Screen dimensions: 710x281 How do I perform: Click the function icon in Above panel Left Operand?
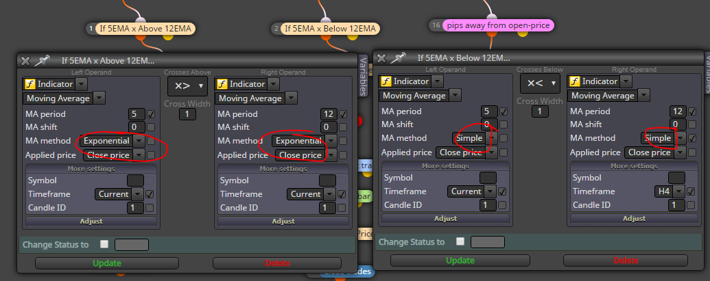29,84
